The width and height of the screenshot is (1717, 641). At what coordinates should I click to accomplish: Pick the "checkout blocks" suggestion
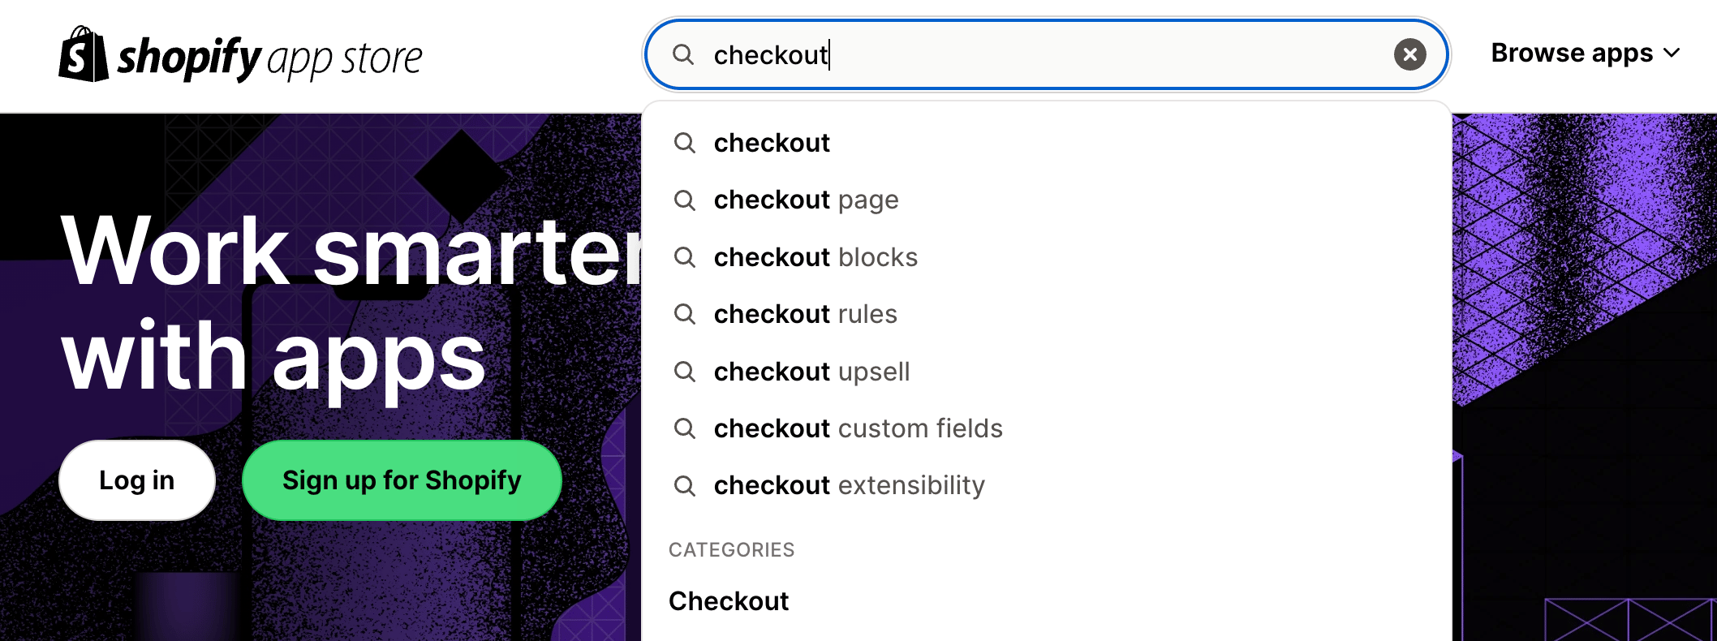point(815,257)
